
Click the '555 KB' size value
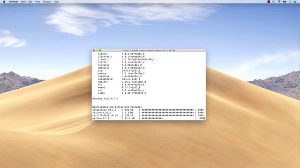click(x=129, y=110)
